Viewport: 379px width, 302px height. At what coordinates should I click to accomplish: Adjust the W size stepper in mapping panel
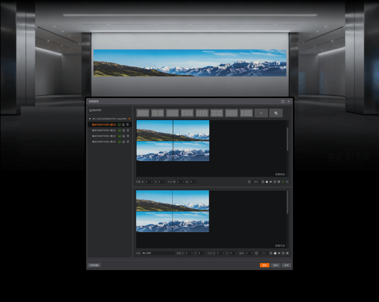click(184, 182)
